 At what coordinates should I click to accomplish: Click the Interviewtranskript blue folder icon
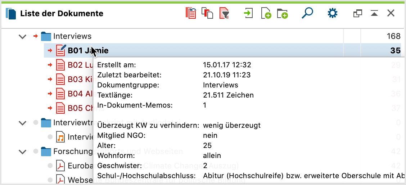(x=46, y=123)
